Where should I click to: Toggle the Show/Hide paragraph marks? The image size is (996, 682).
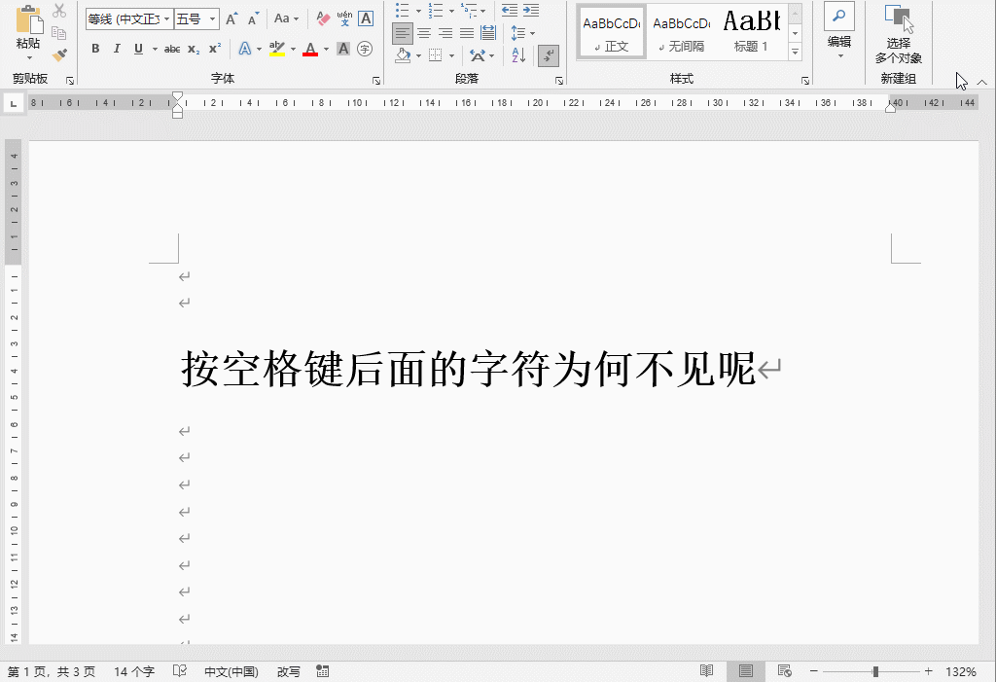[x=549, y=55]
